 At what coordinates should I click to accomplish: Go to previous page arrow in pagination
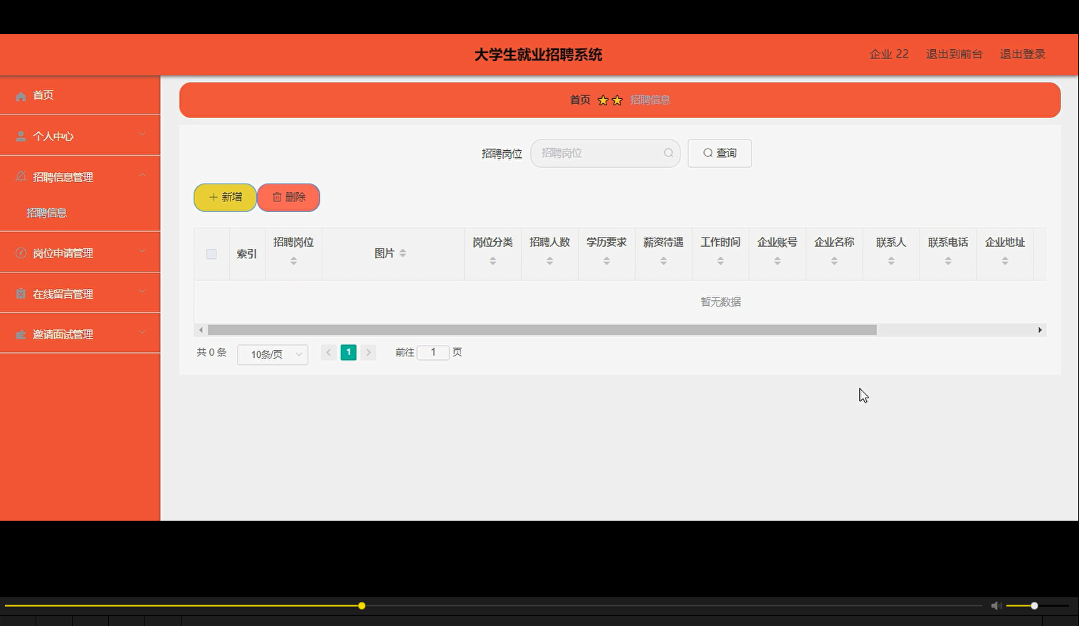coord(329,352)
